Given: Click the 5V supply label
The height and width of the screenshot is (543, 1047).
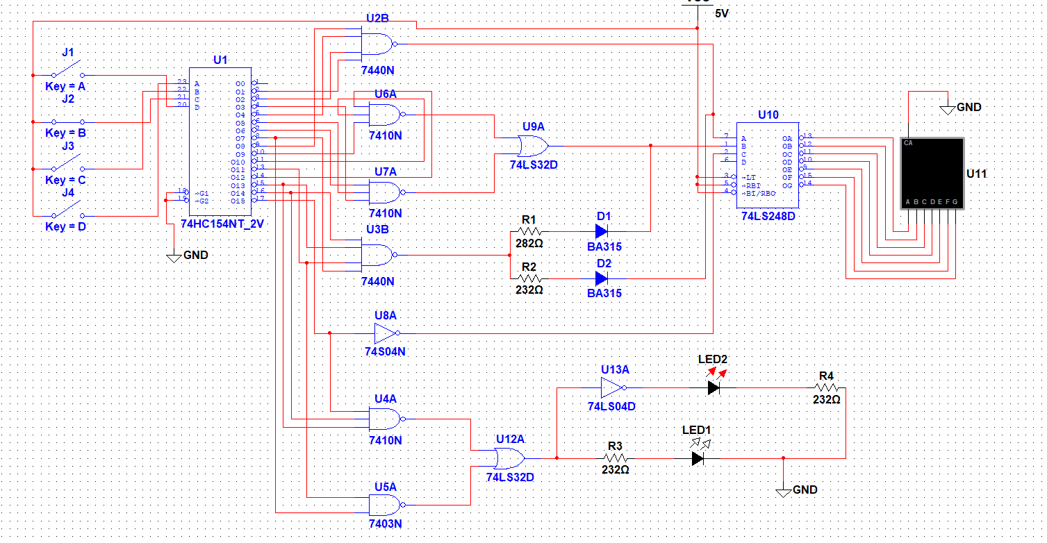Looking at the screenshot, I should [722, 13].
